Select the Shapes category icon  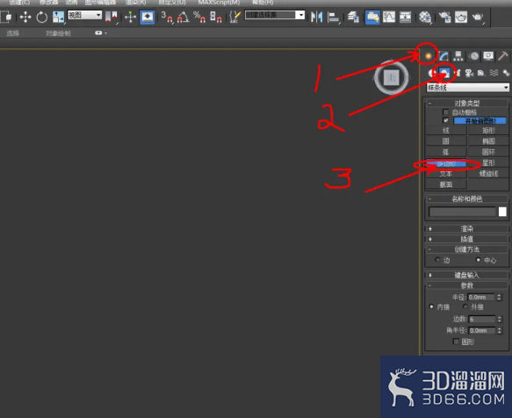point(444,73)
